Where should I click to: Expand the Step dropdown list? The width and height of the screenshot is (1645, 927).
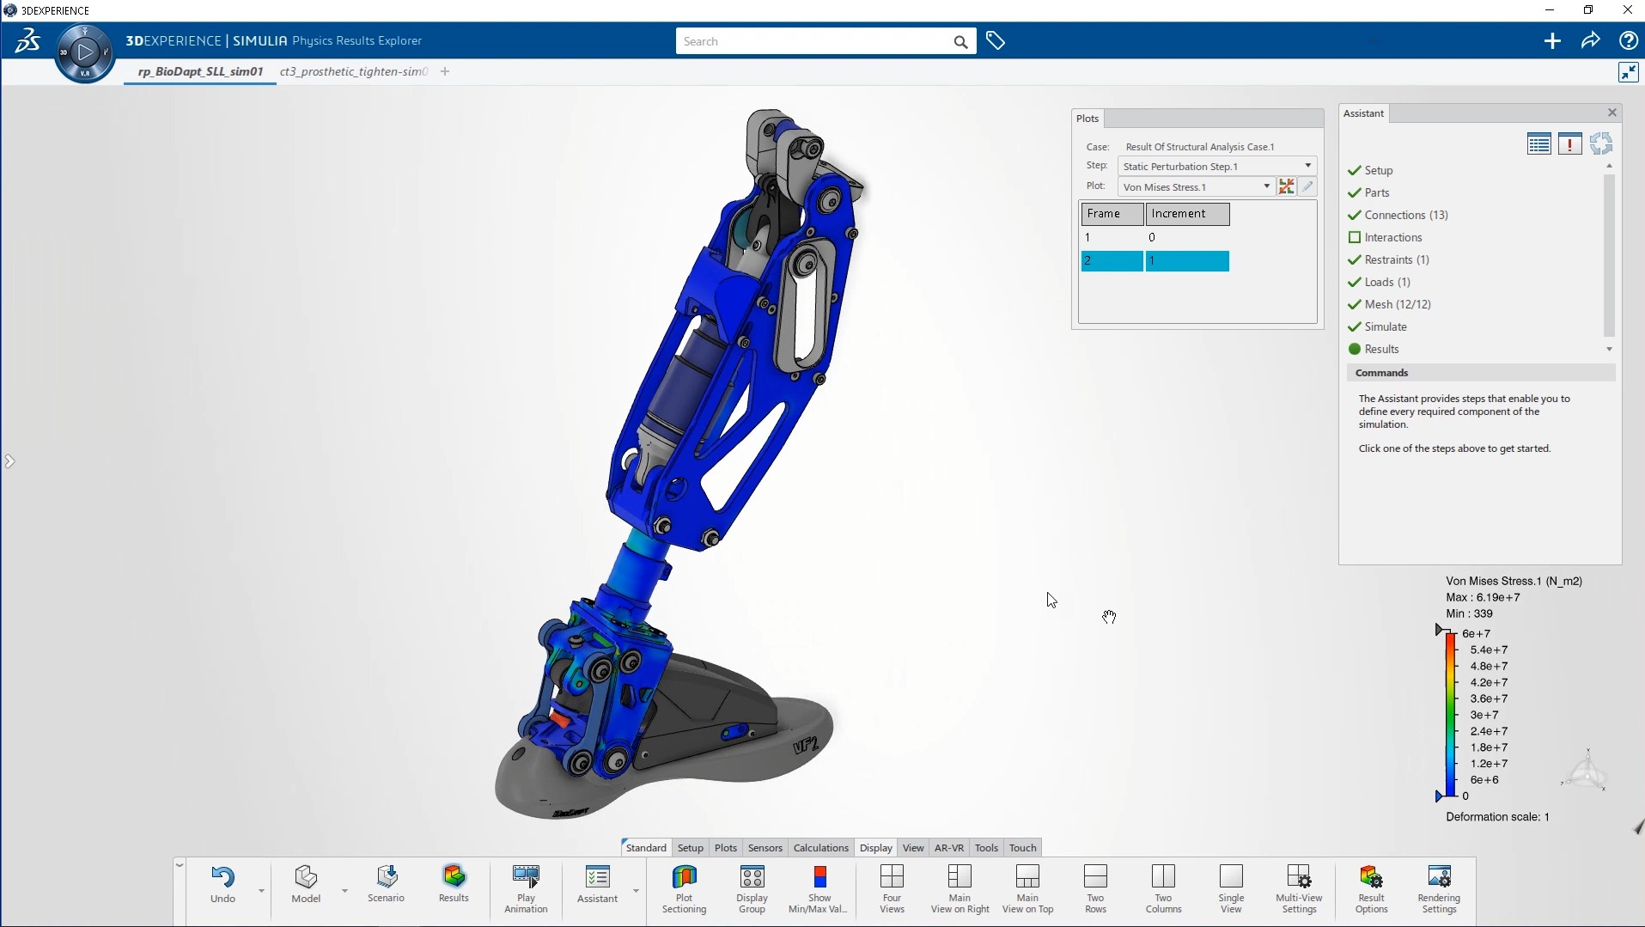click(1307, 166)
